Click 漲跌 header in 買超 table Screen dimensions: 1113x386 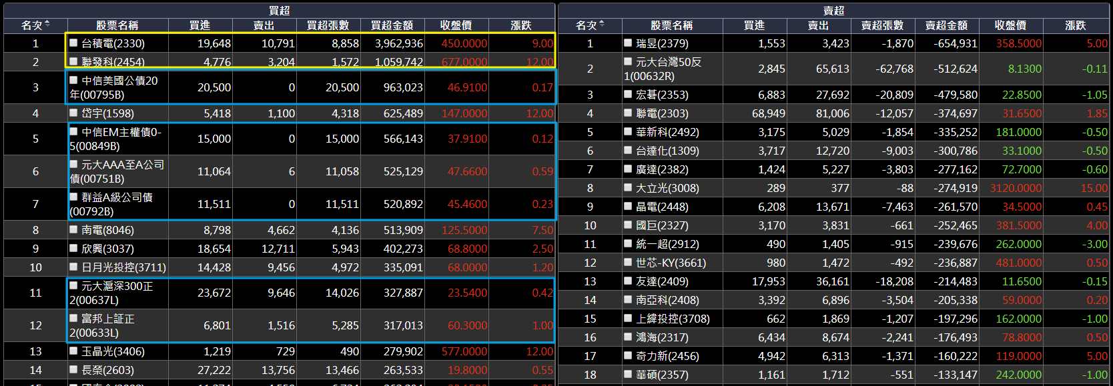pos(521,25)
